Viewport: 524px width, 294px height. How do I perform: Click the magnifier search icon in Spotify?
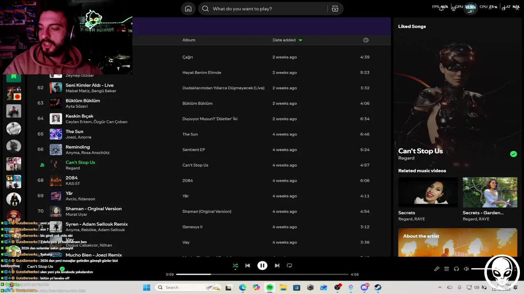(x=205, y=9)
